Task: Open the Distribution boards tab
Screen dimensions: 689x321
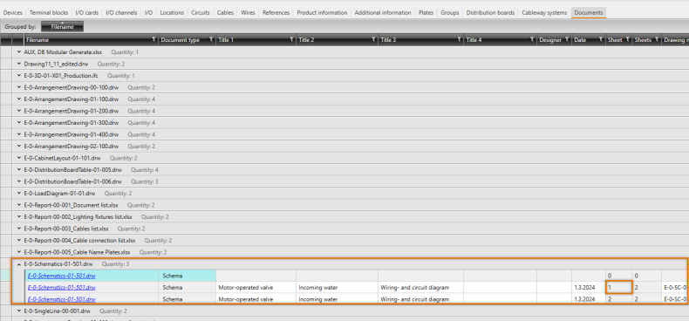Action: pyautogui.click(x=490, y=13)
